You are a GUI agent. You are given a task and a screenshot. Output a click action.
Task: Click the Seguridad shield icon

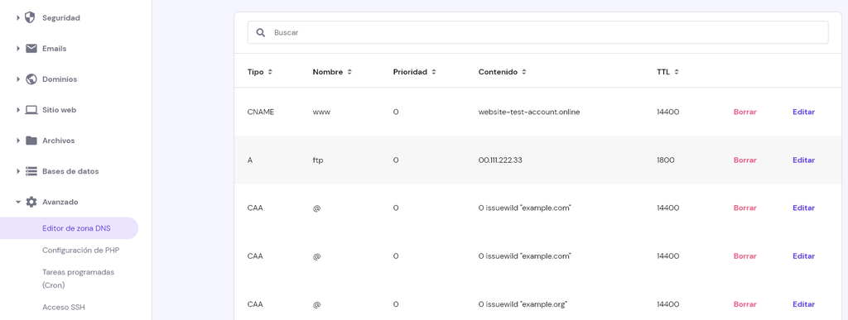pos(31,18)
